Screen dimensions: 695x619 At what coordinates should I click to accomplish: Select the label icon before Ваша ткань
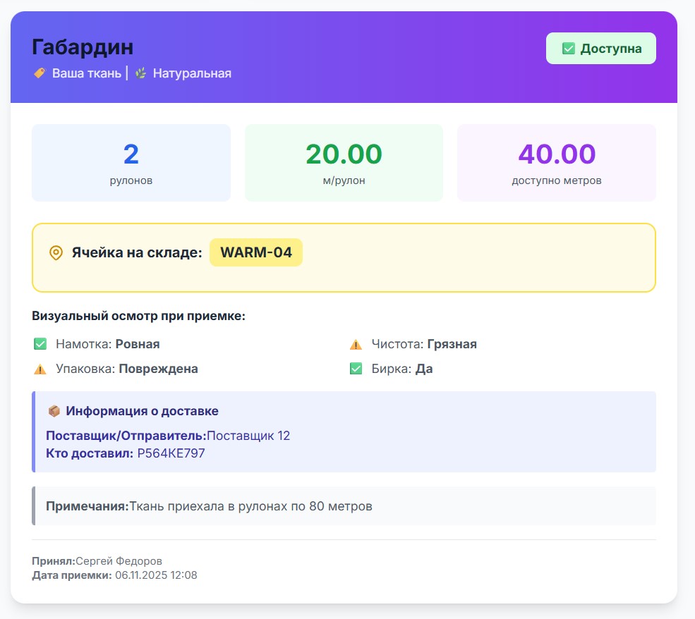39,73
